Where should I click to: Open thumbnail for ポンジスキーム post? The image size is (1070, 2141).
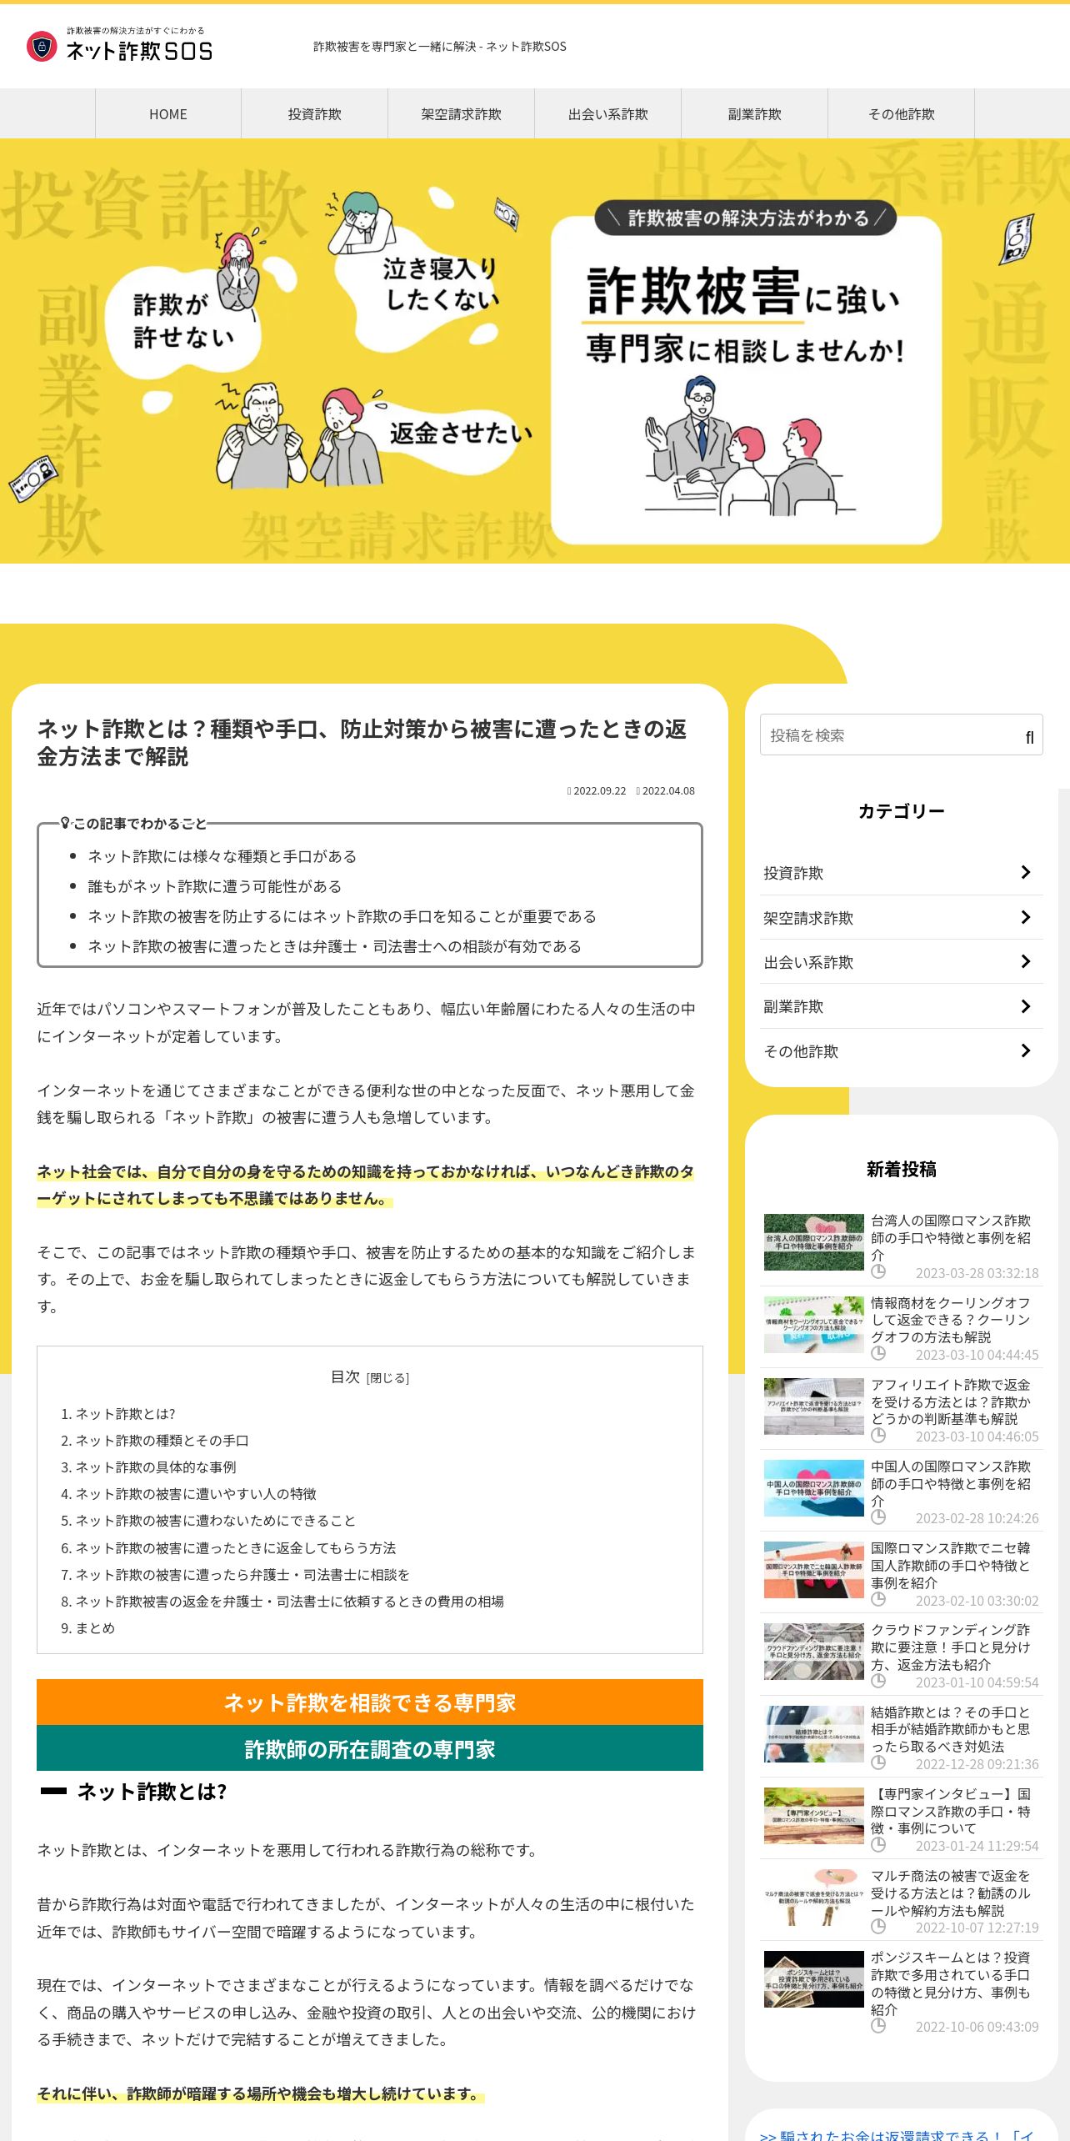click(x=814, y=1979)
